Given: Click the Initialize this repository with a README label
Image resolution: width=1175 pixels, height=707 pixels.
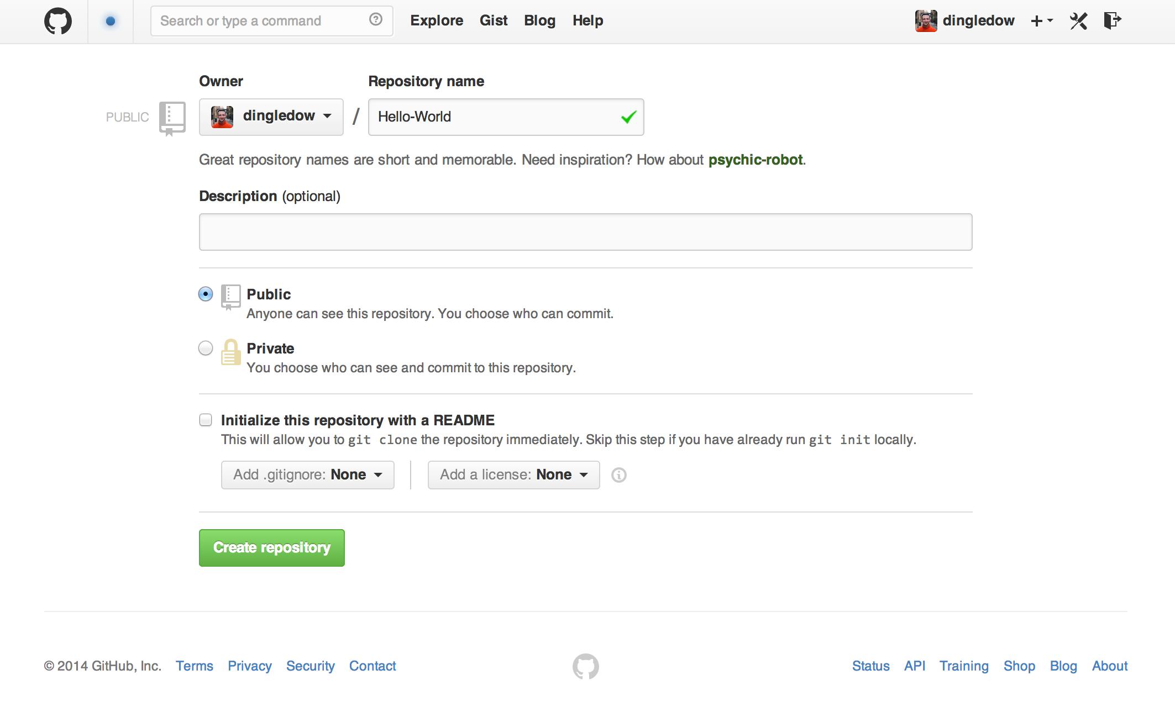Looking at the screenshot, I should [x=358, y=420].
